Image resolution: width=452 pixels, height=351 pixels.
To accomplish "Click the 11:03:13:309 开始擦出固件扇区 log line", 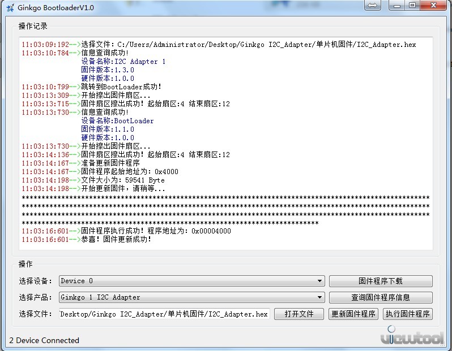I will coord(86,95).
